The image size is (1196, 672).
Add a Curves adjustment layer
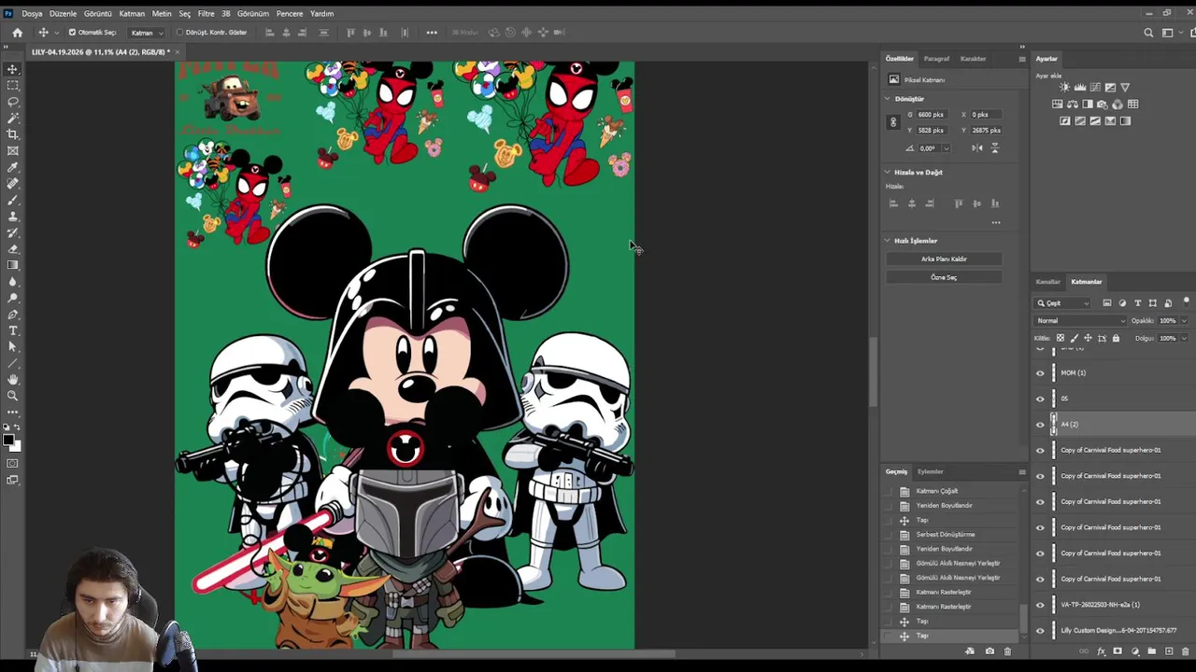1094,87
